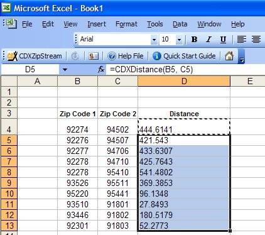Select cell containing 95441
Screen dimensions: 265x235
click(x=117, y=194)
